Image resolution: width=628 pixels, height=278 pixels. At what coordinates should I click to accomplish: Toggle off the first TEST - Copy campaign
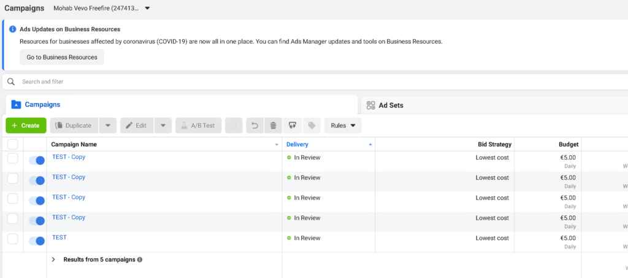[x=37, y=160]
